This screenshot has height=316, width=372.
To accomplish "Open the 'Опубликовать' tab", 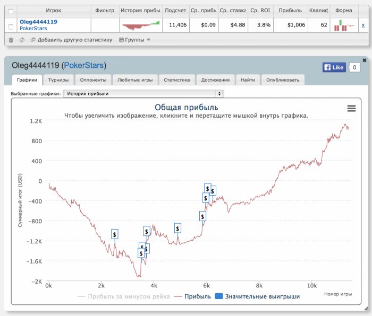I will point(283,80).
